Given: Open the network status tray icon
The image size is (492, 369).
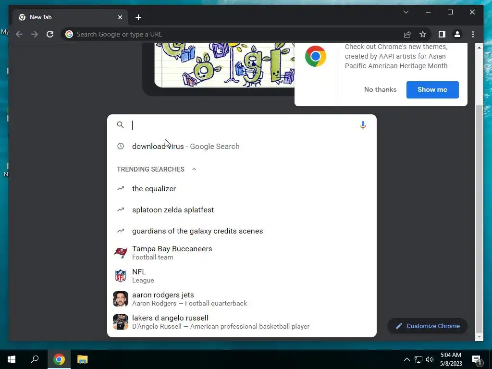Looking at the screenshot, I should click(x=418, y=359).
